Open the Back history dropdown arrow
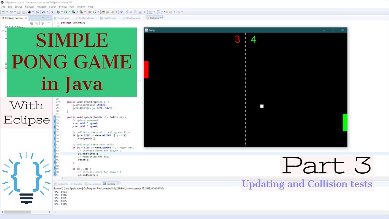 (174, 12)
